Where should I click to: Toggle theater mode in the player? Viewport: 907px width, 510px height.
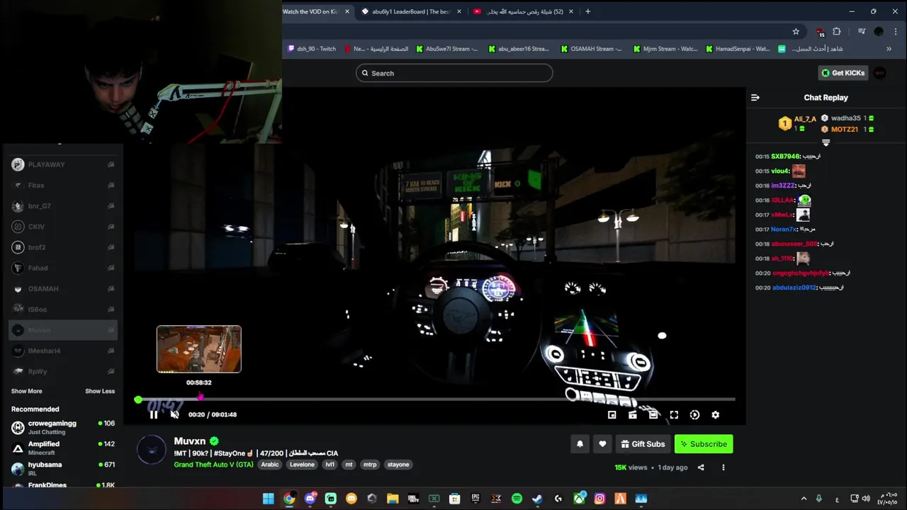coord(653,415)
